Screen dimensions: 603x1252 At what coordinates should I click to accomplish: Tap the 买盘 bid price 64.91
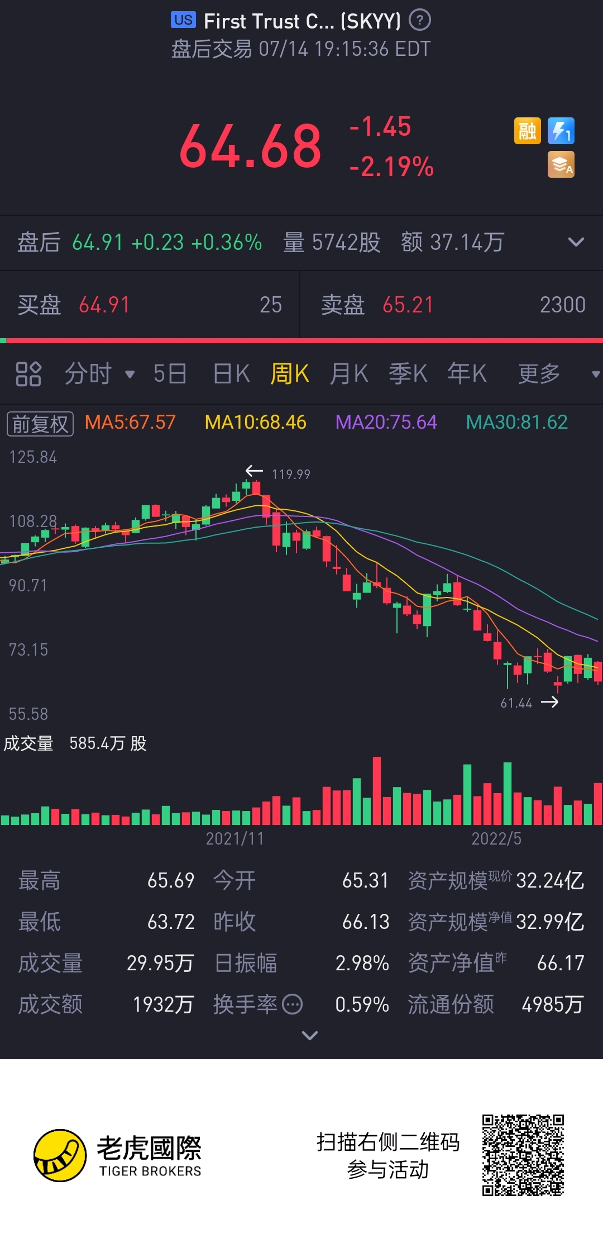(104, 305)
